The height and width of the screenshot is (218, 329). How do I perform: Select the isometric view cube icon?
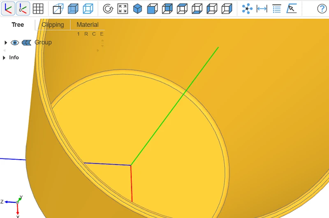tap(137, 8)
